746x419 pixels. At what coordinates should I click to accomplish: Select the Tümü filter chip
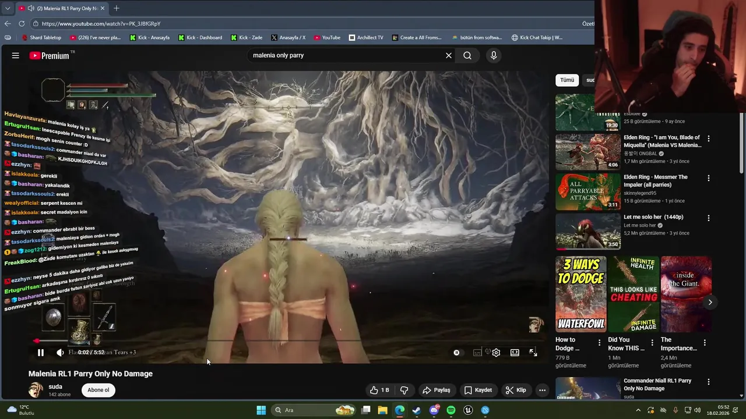[x=567, y=80]
